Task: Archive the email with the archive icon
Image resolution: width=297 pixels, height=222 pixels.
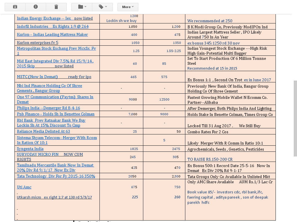Action: 15,7
